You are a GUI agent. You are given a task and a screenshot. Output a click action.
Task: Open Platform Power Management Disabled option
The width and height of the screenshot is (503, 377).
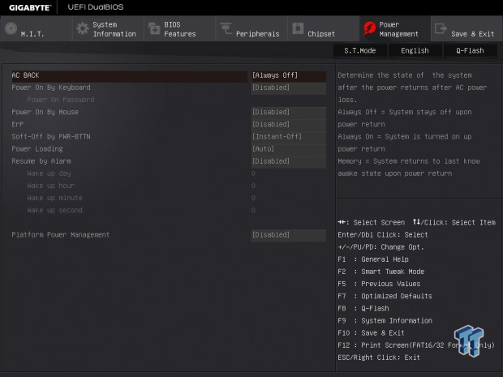click(289, 234)
